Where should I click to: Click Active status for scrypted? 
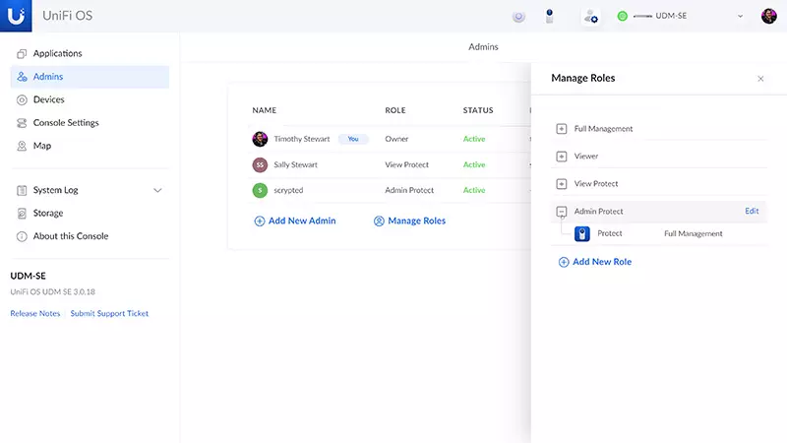[x=474, y=190]
